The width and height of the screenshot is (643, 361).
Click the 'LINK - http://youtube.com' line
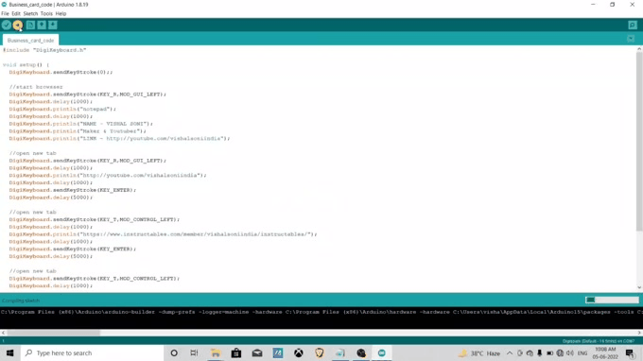[119, 139]
